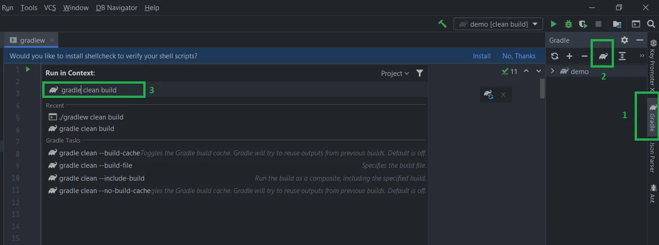Viewport: 659px width, 245px height.
Task: Choose gradle clean --build-file suggestion
Action: point(235,165)
